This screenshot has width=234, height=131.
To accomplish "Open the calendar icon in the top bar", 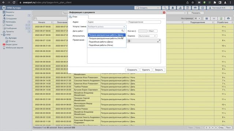I will click(188, 8).
